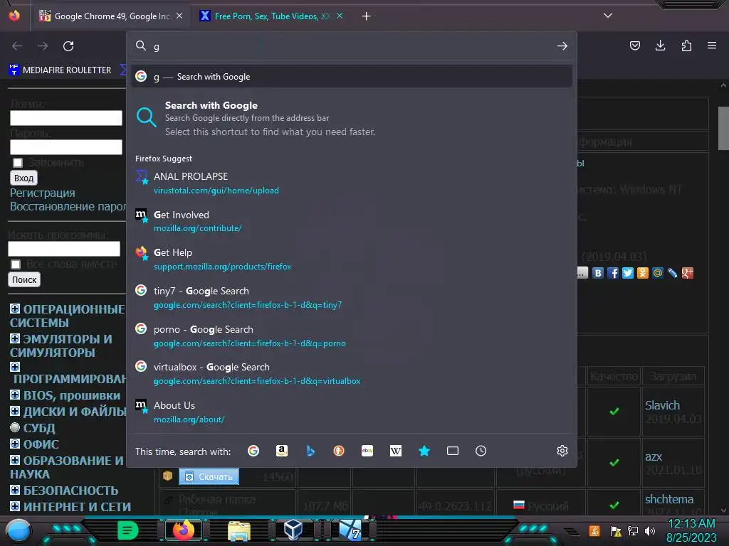This screenshot has height=546, width=729.
Task: Click Firefox icon in the taskbar
Action: (183, 530)
